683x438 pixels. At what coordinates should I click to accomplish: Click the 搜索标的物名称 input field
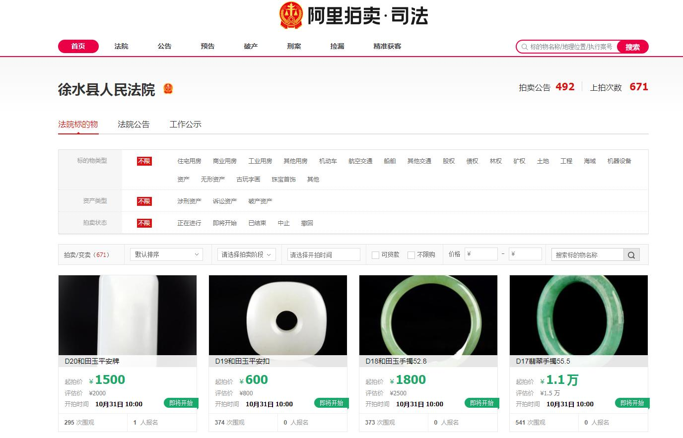587,255
